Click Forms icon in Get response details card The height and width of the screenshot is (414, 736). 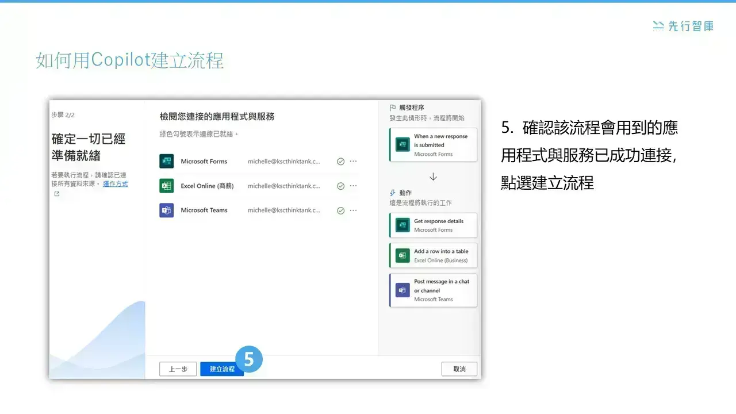402,225
